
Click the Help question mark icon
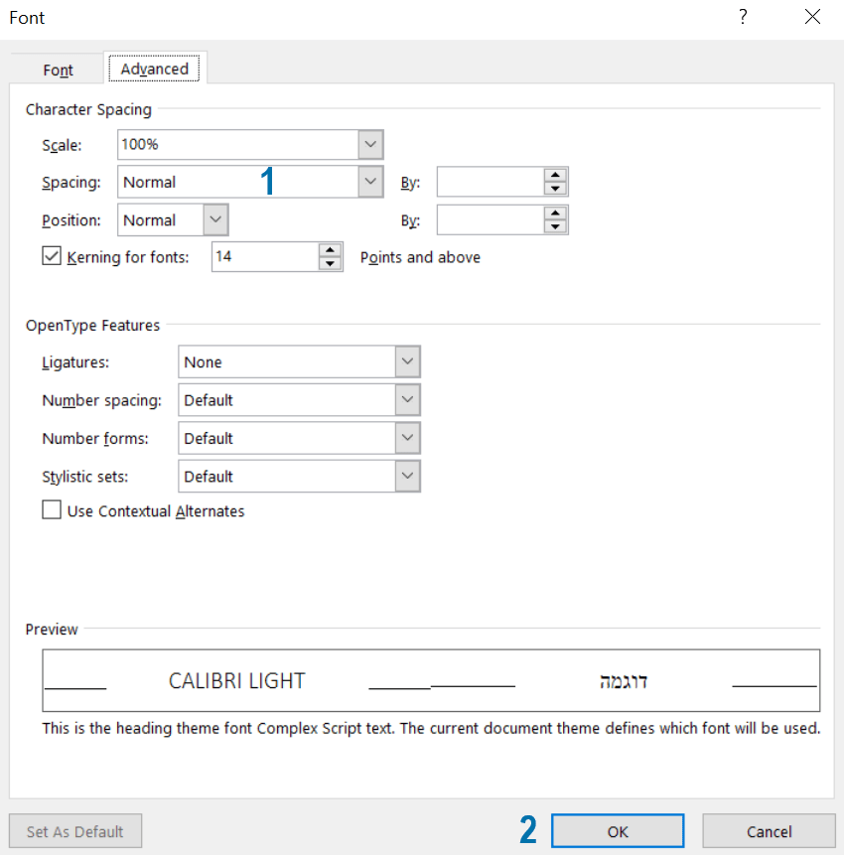pos(742,17)
